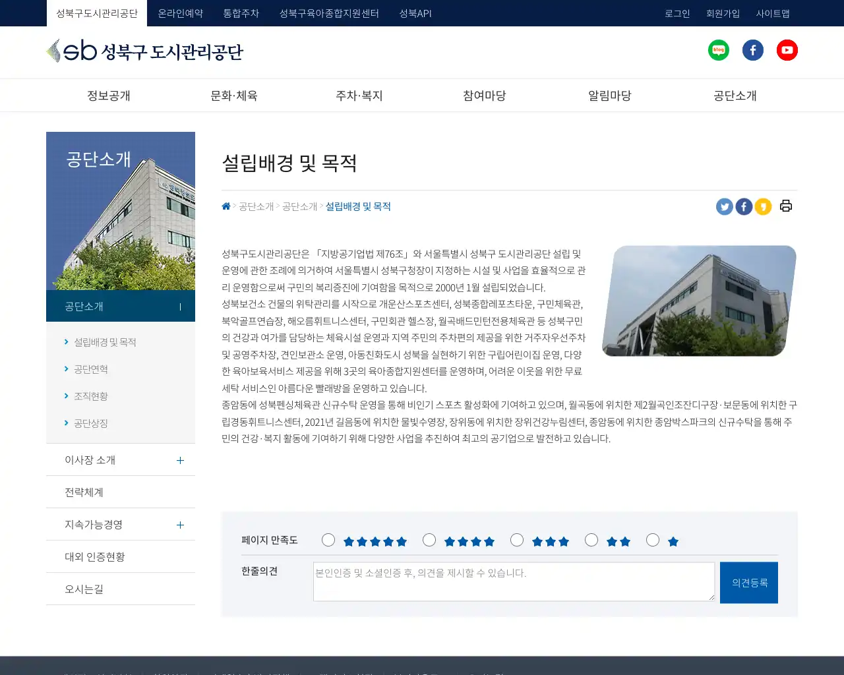Go home via the breadcrumb house icon

pyautogui.click(x=226, y=206)
